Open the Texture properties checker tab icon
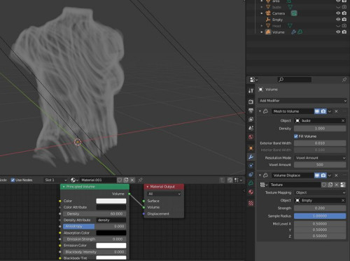 click(251, 203)
